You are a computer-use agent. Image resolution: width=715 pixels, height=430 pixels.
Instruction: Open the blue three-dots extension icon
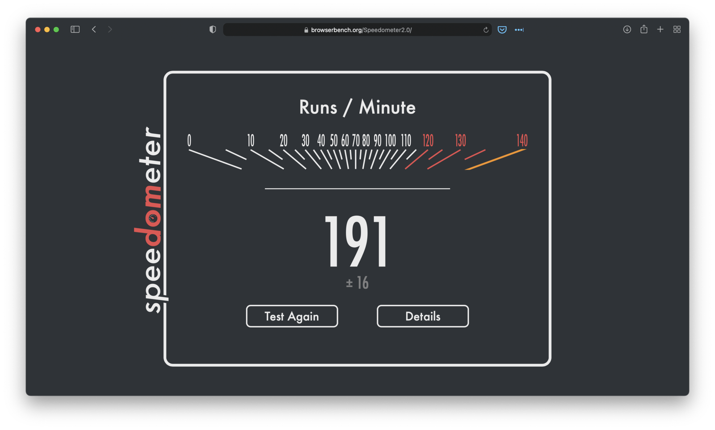(519, 30)
